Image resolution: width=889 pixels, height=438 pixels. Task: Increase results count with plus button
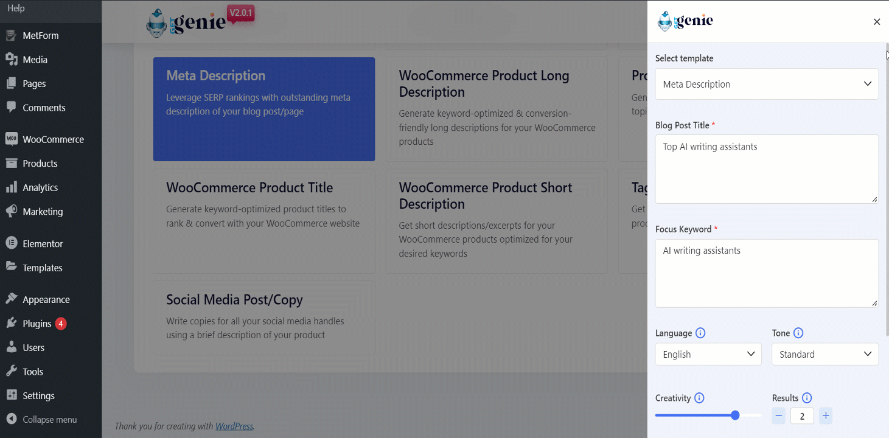826,416
